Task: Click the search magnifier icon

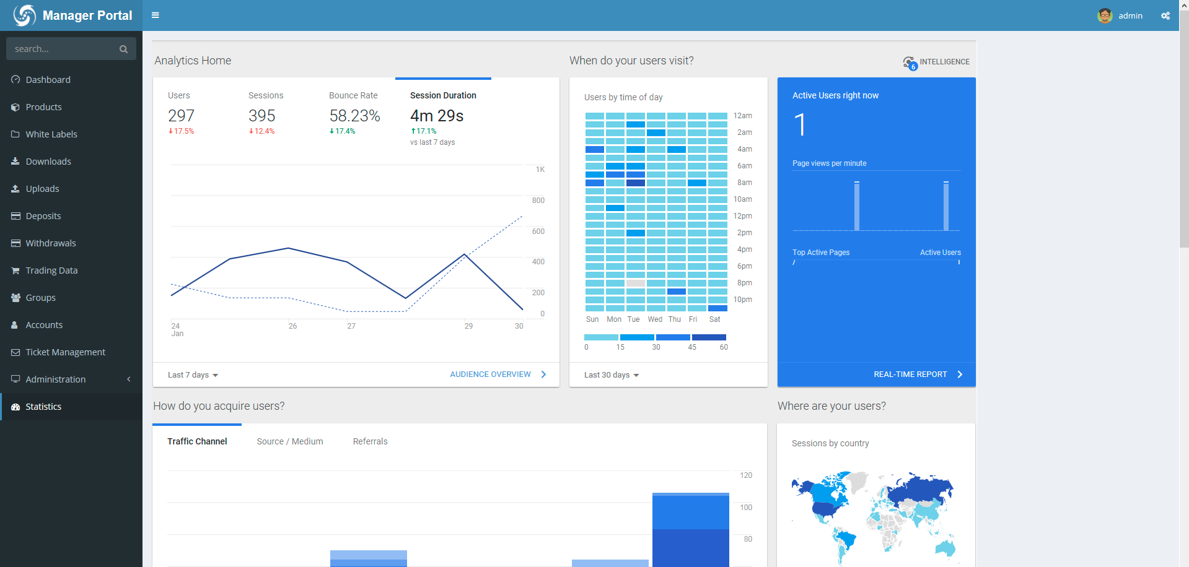Action: coord(123,49)
